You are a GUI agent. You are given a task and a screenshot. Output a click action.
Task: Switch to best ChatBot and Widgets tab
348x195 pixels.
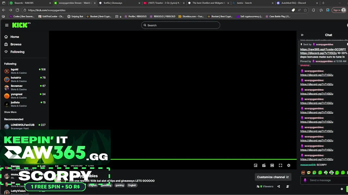point(208,3)
